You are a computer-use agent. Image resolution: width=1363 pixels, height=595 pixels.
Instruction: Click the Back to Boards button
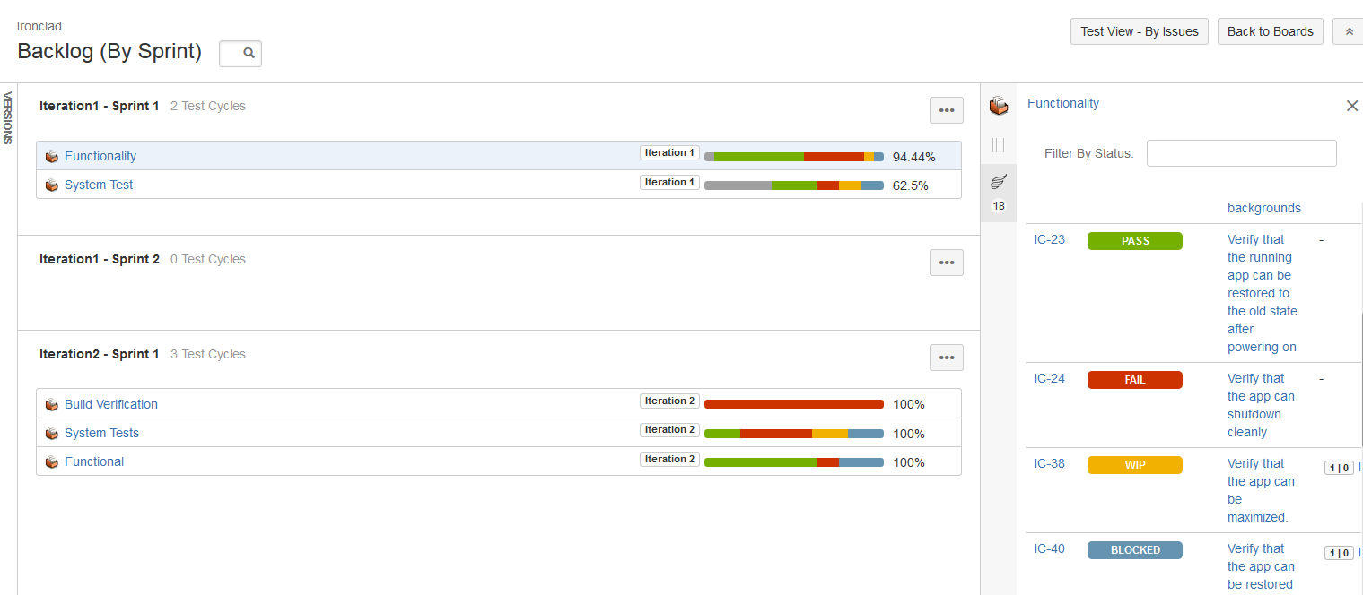1270,30
